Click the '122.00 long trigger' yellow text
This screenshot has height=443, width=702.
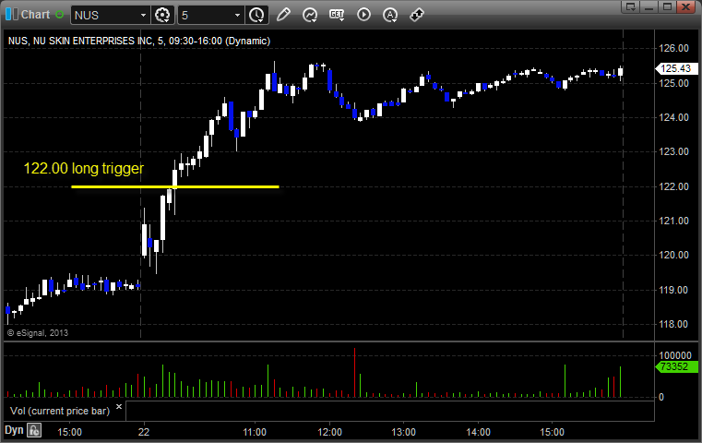pyautogui.click(x=84, y=168)
